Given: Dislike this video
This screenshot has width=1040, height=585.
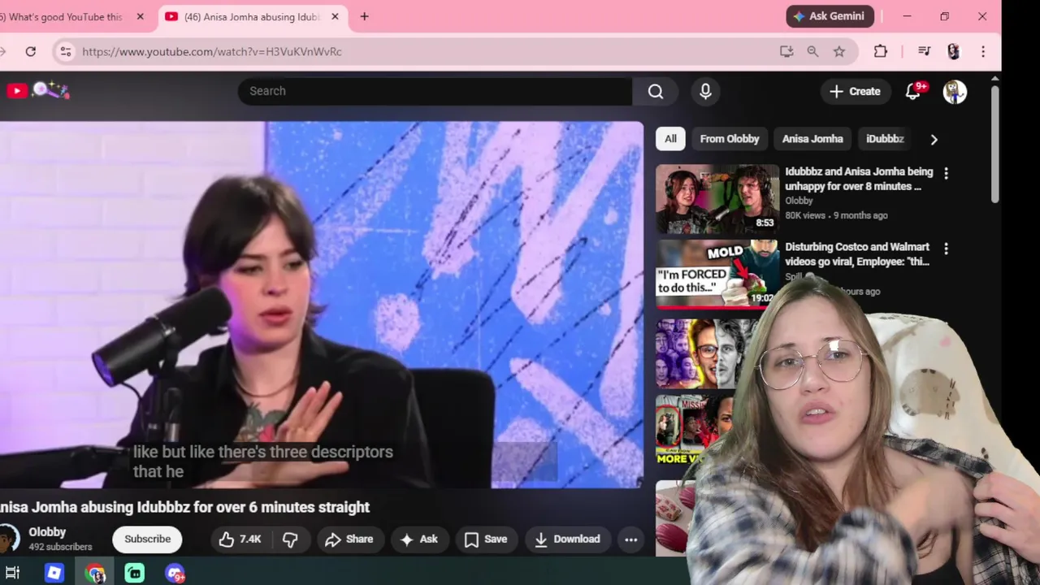Looking at the screenshot, I should pyautogui.click(x=291, y=539).
